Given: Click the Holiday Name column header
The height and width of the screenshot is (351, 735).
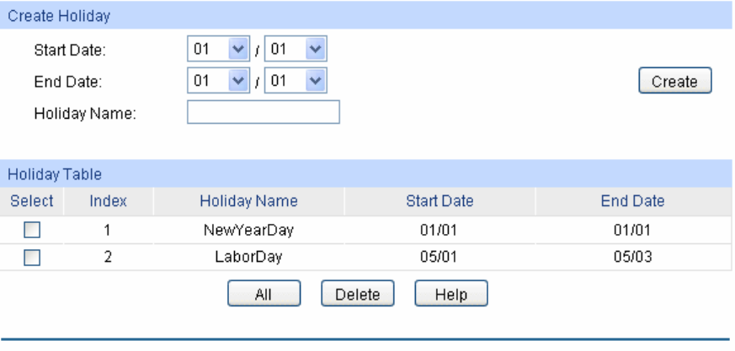Looking at the screenshot, I should tap(248, 201).
